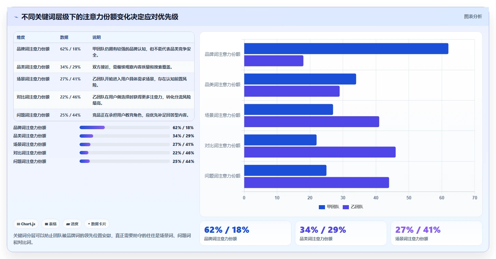Click the 乙团队 chart bar for 品牌词注意力份额
This screenshot has height=259, width=496.
[x=274, y=61]
